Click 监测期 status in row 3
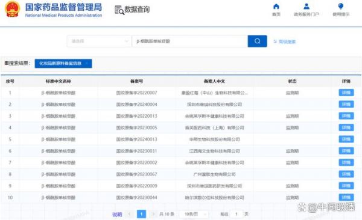362x220 pixels. point(292,116)
